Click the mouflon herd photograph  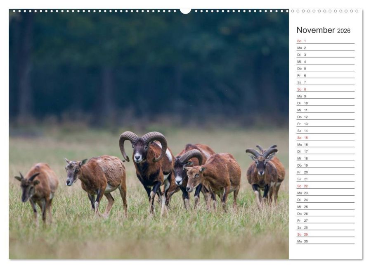coord(149,134)
